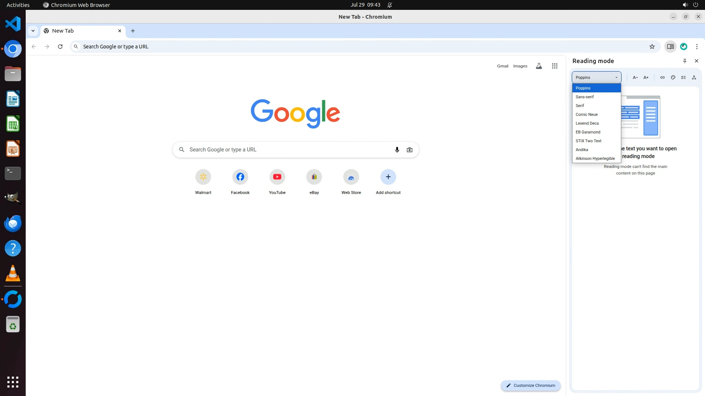Expand the tab search dropdown arrow
The width and height of the screenshot is (705, 396).
(x=33, y=31)
